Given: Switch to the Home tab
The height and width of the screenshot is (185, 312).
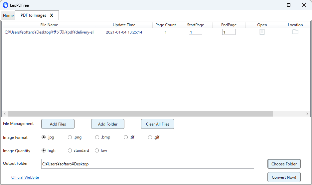Looking at the screenshot, I should click(8, 16).
